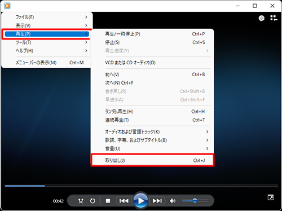Expand the 歌詞、字幕 submenu arrow

point(207,140)
